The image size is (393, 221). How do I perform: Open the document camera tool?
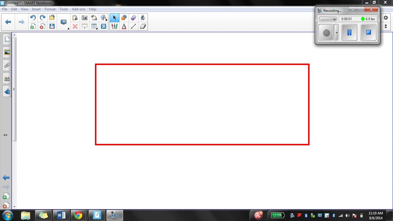94,18
